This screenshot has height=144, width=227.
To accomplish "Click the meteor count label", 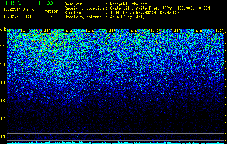I will [51, 11].
